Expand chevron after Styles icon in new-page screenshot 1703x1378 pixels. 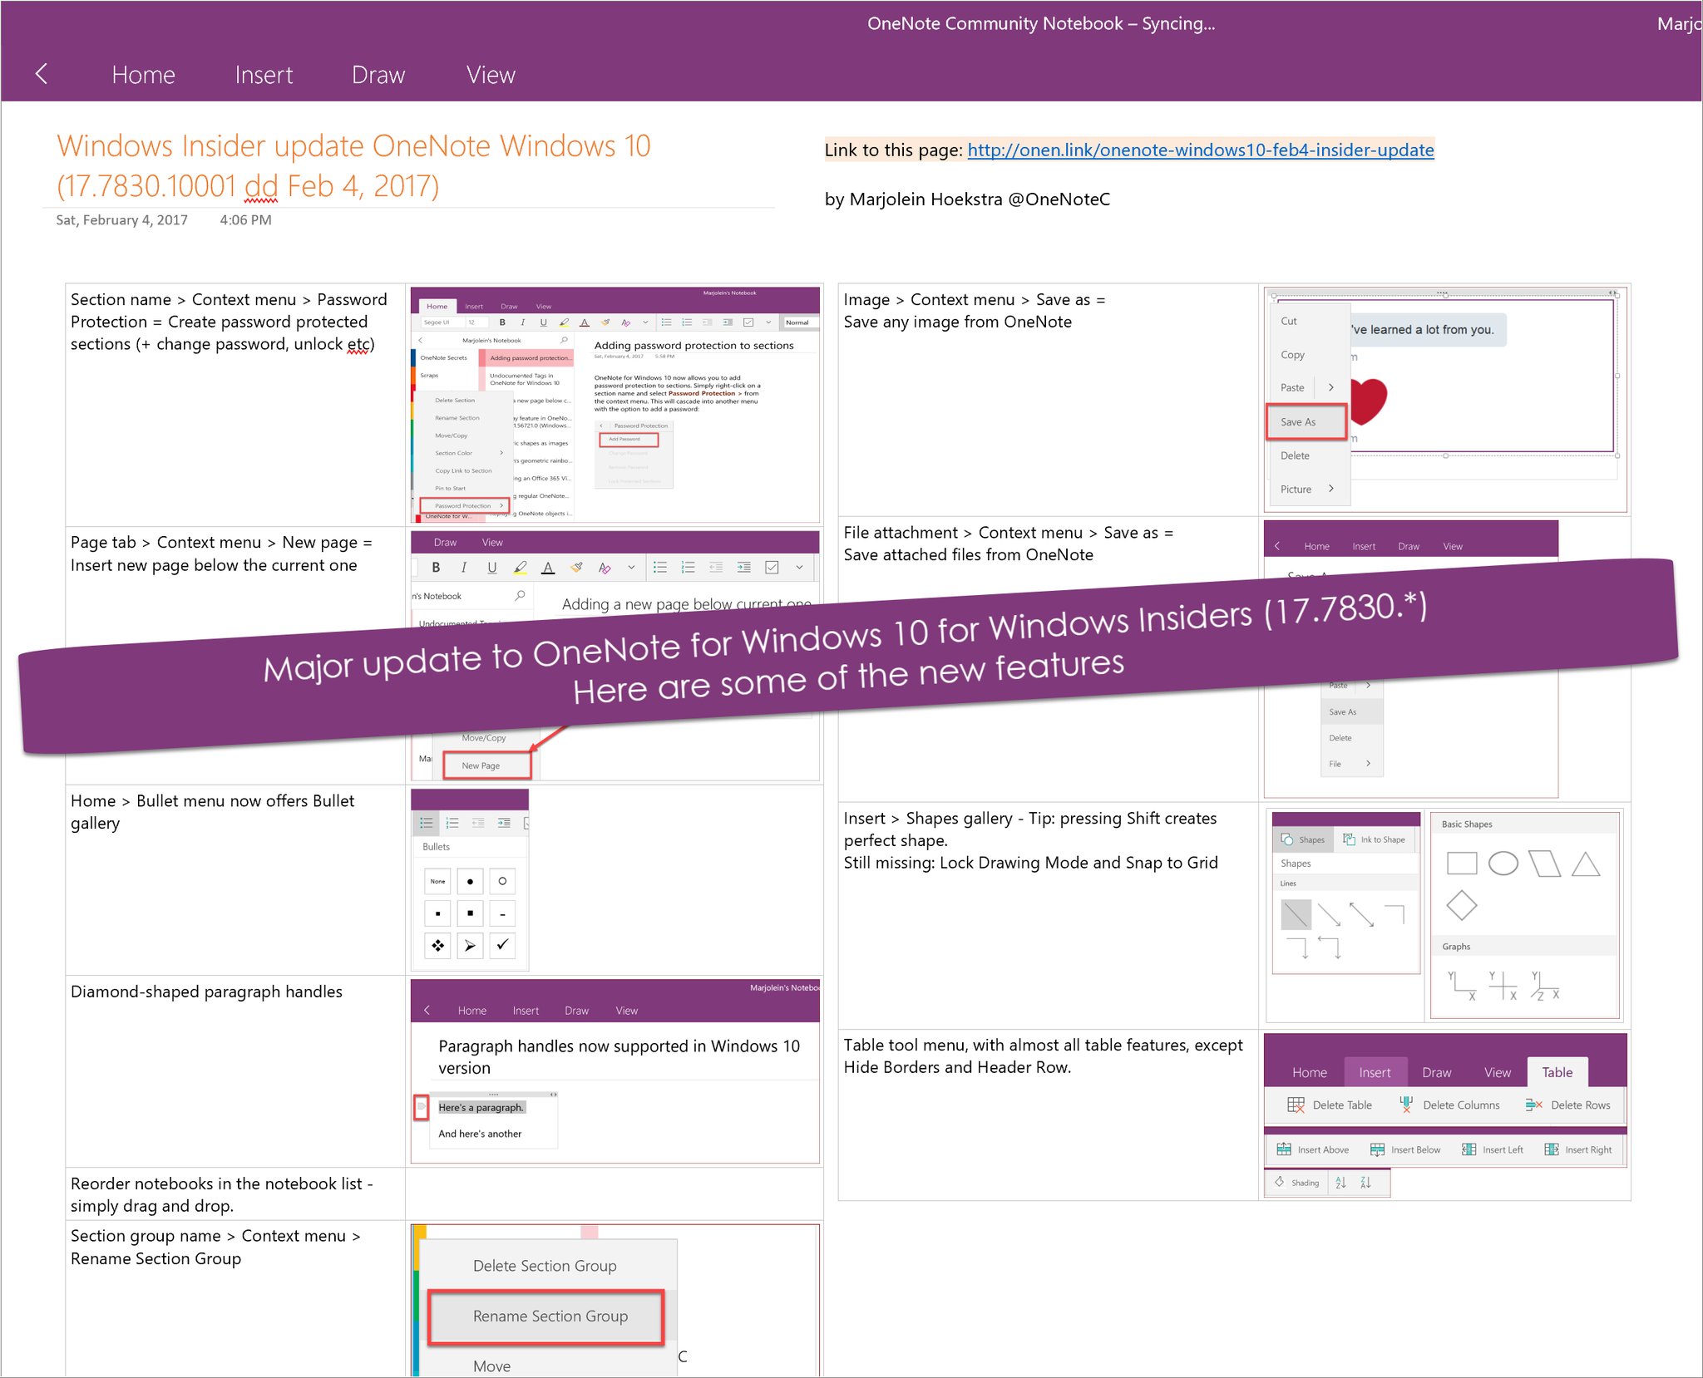click(x=631, y=568)
